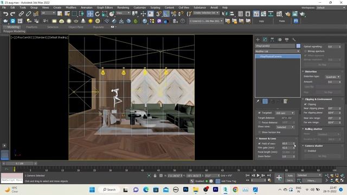Open the Show cone dropdown

[x=285, y=127]
